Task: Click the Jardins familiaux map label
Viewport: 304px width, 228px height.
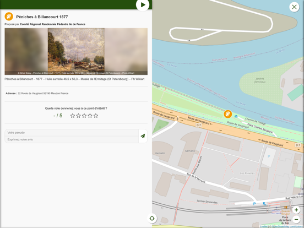Action: click(260, 80)
